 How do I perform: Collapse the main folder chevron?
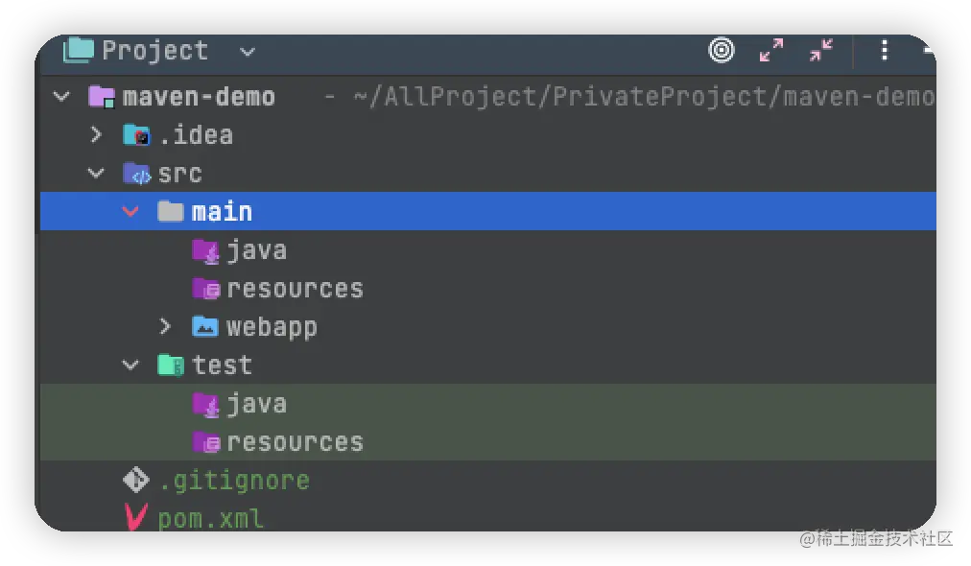(x=130, y=212)
